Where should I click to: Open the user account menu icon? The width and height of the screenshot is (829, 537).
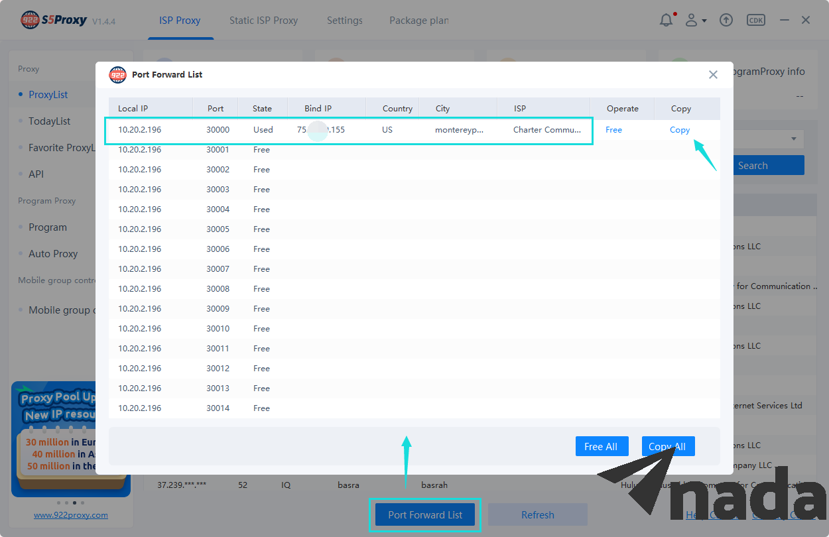pyautogui.click(x=695, y=21)
